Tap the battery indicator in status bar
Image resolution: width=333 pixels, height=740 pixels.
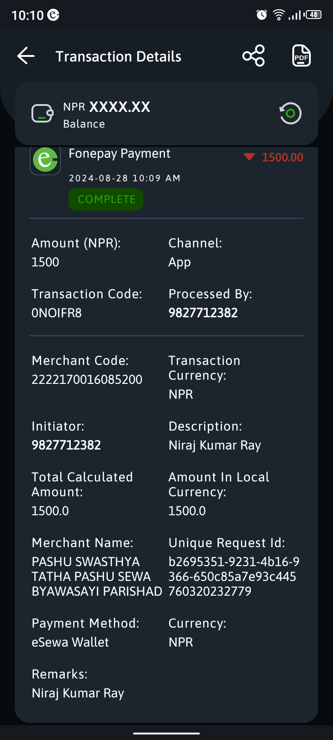point(314,15)
